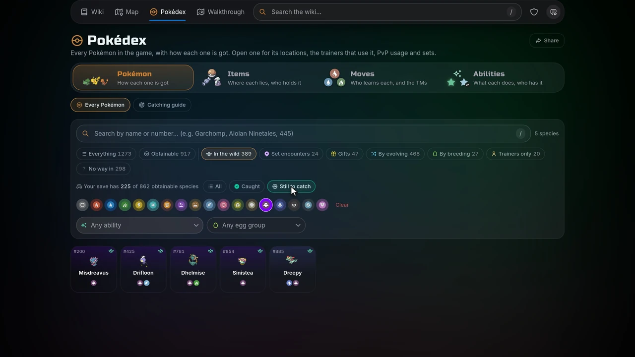This screenshot has height=357, width=635.
Task: Open the Catching guide view
Action: 162,105
